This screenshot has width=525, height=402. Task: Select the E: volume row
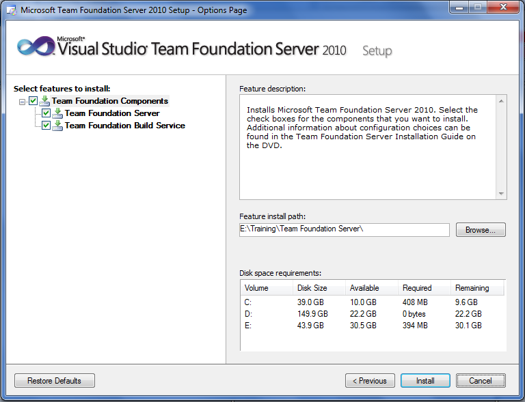point(373,326)
